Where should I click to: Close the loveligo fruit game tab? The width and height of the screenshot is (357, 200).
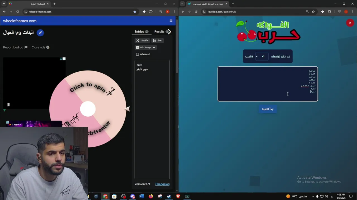tap(226, 4)
